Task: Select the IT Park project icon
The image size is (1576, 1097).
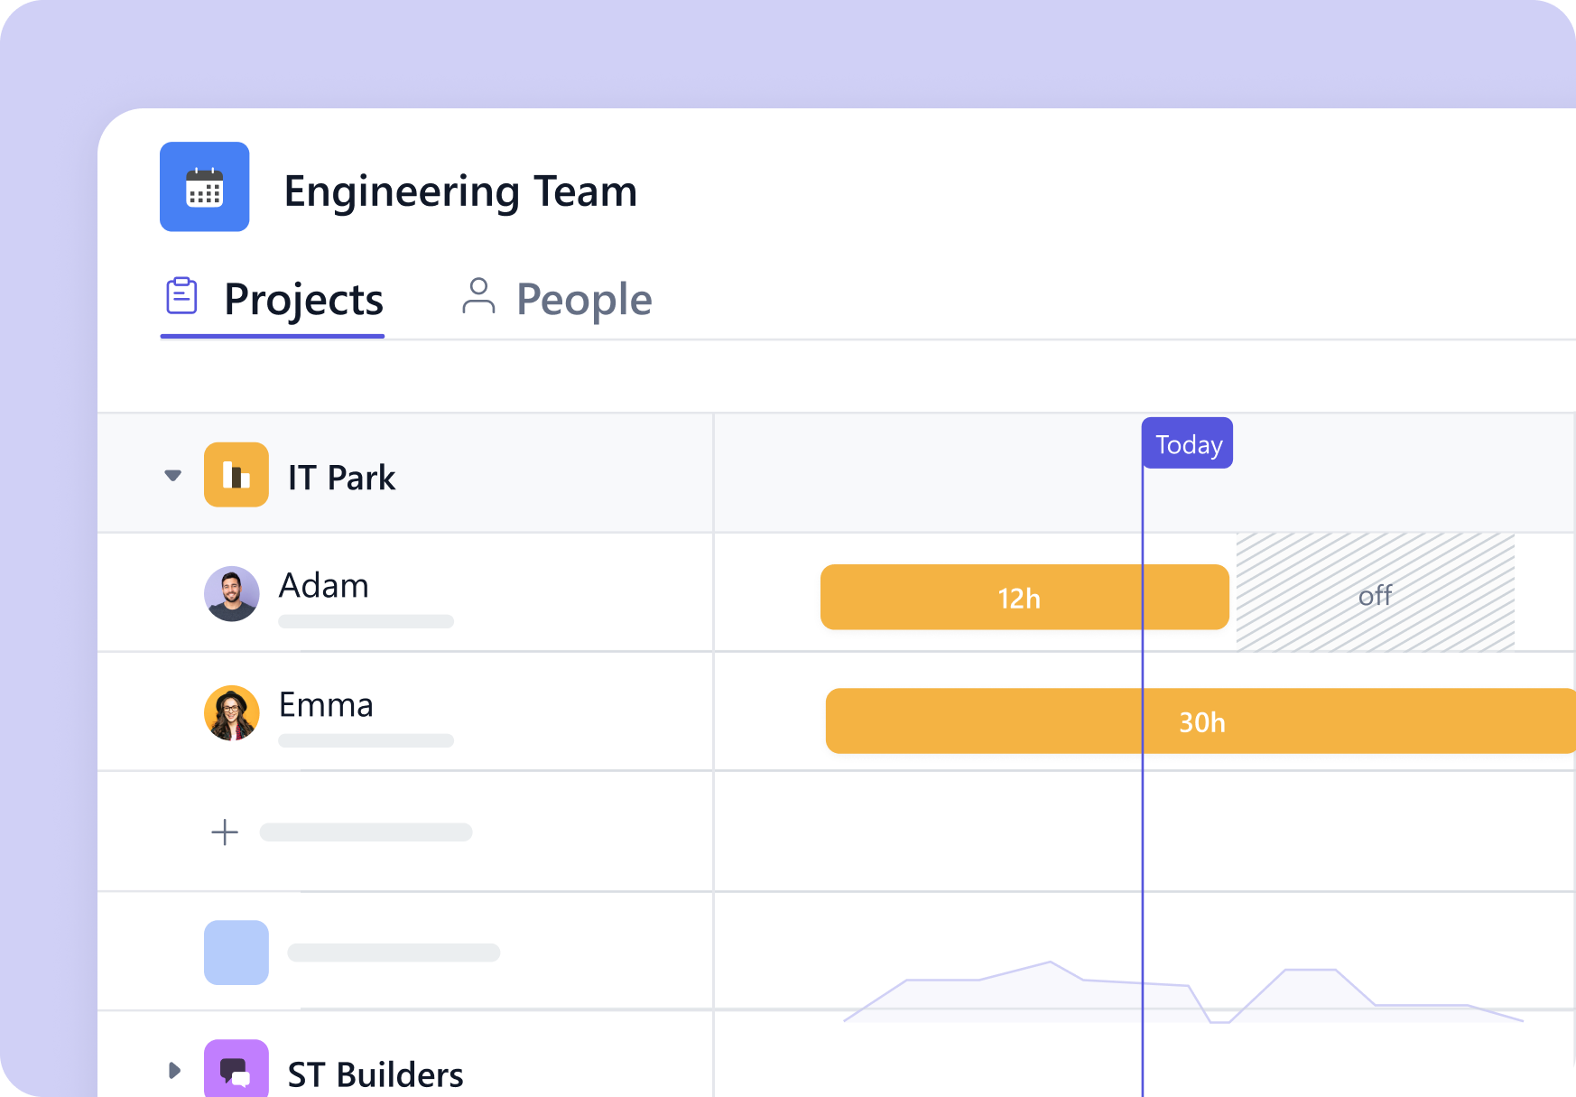Action: tap(236, 475)
